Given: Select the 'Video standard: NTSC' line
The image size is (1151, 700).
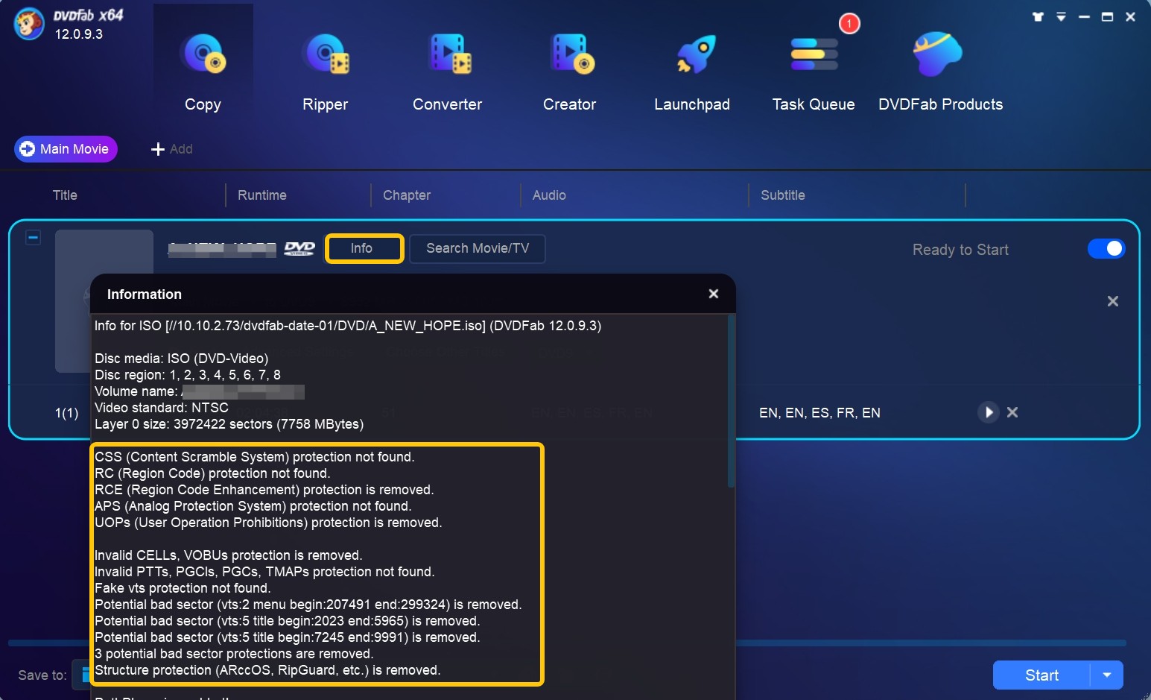Looking at the screenshot, I should 162,408.
